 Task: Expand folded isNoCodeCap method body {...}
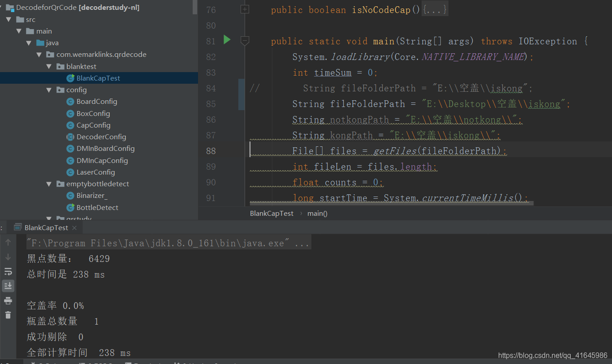tap(434, 9)
